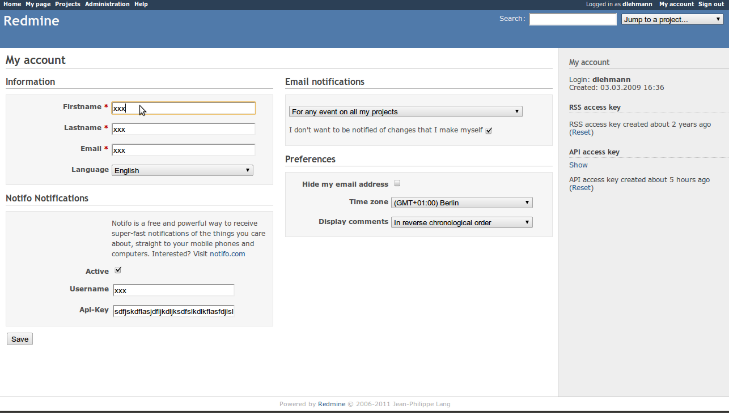Screen dimensions: 729x413
Task: Toggle the Notifo Active checkbox
Action: pos(118,270)
